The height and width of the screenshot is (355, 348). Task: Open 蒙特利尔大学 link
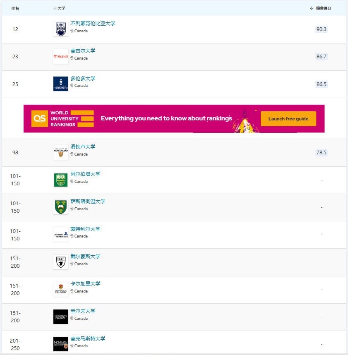pyautogui.click(x=85, y=229)
